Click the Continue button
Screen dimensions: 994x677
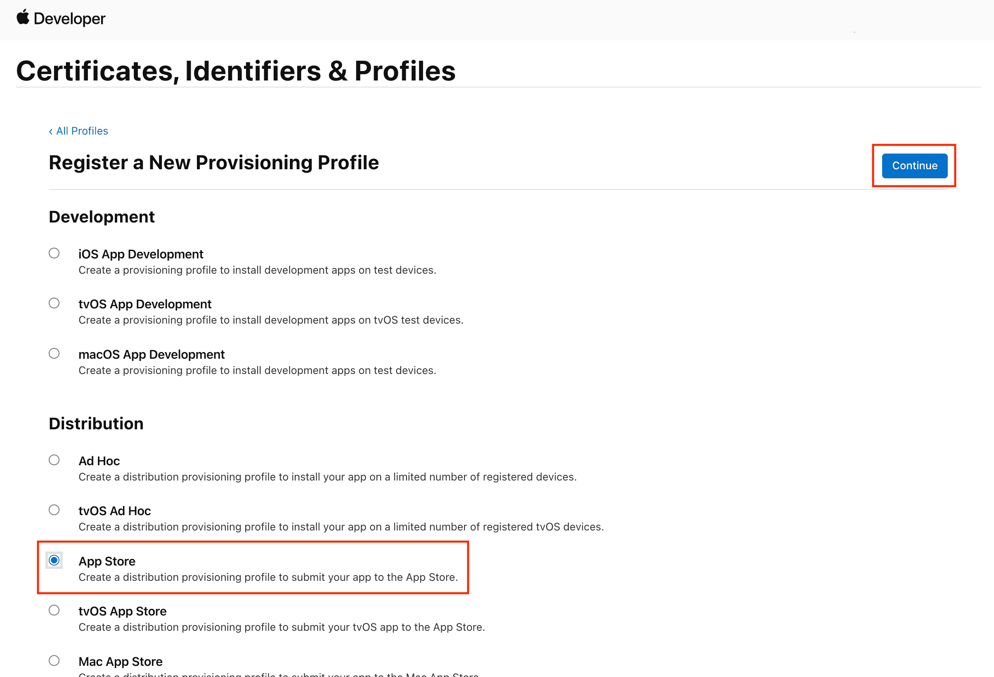pos(914,166)
